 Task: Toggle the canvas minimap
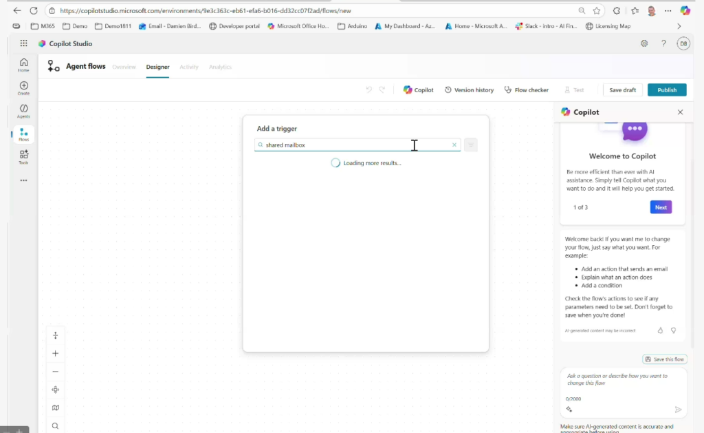point(55,408)
